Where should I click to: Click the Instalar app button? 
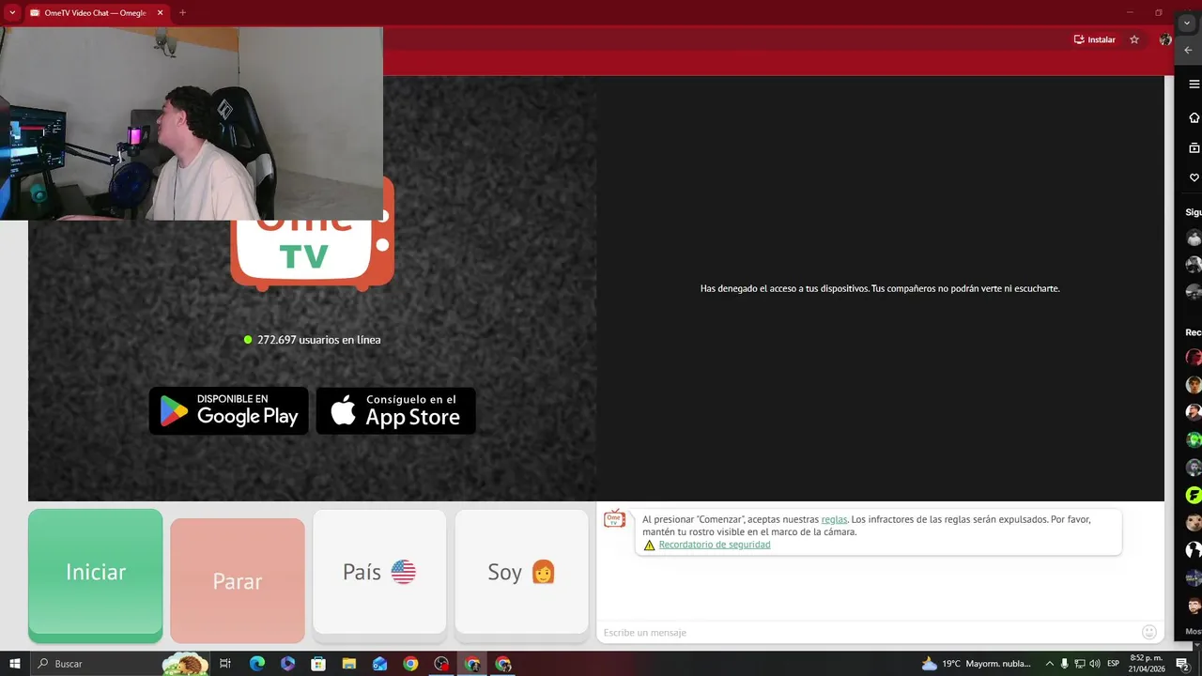click(x=1095, y=39)
